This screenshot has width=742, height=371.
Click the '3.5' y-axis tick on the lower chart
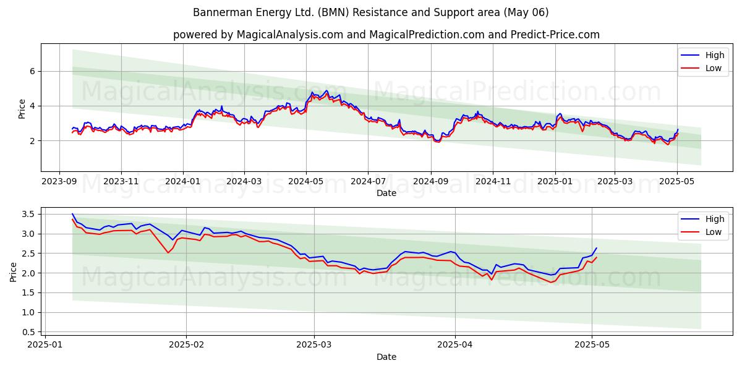point(28,214)
